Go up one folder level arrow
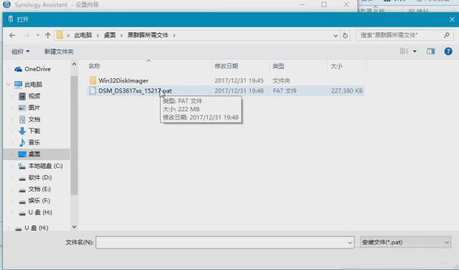The width and height of the screenshot is (459, 270). pos(48,35)
